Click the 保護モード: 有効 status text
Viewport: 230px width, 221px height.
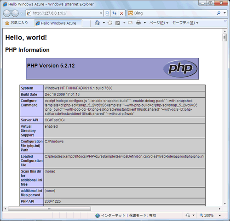(x=143, y=215)
